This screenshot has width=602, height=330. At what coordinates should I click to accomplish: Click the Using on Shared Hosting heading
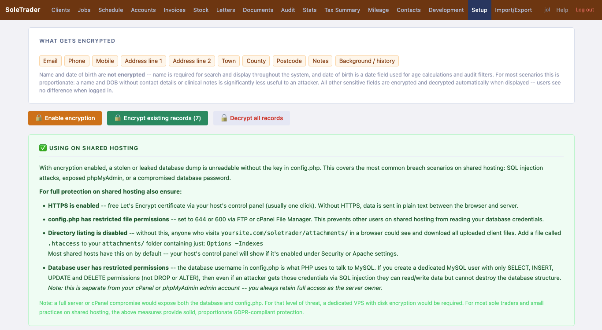(94, 148)
